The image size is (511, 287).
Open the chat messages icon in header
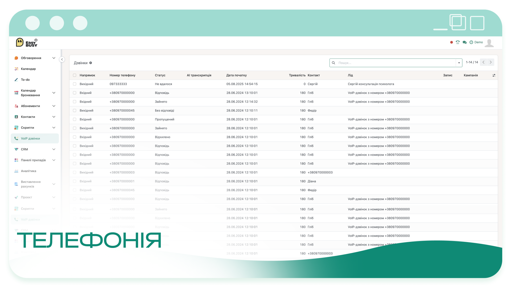coord(464,42)
